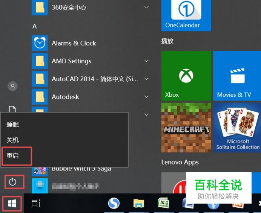The width and height of the screenshot is (261, 213).
Task: Open the AMD Settings folder icon
Action: (40, 61)
